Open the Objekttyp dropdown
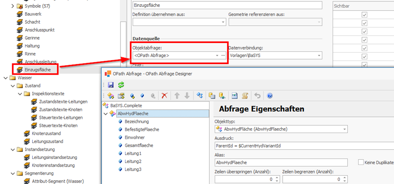The image size is (394, 184). coord(344,129)
